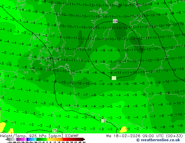
Task: Click the yellow warm patch near 0 value
Action: point(124,129)
